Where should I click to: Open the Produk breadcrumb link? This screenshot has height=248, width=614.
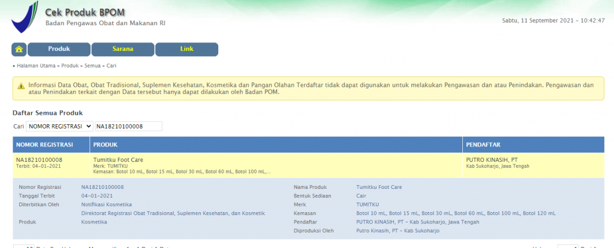pyautogui.click(x=70, y=66)
